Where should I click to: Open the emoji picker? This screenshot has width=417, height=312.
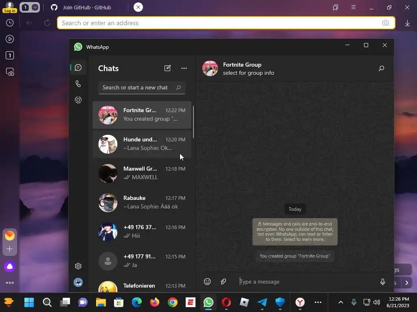207,282
